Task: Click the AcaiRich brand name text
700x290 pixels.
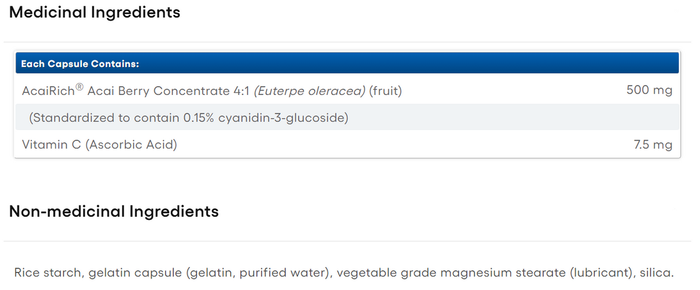Action: (x=48, y=91)
